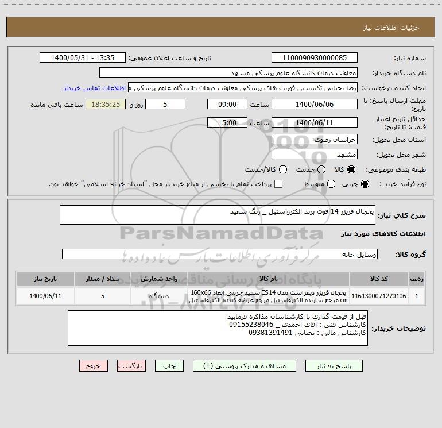442x428 pixels.
Task: Select the کالا/خدمت radio option
Action: click(x=283, y=169)
